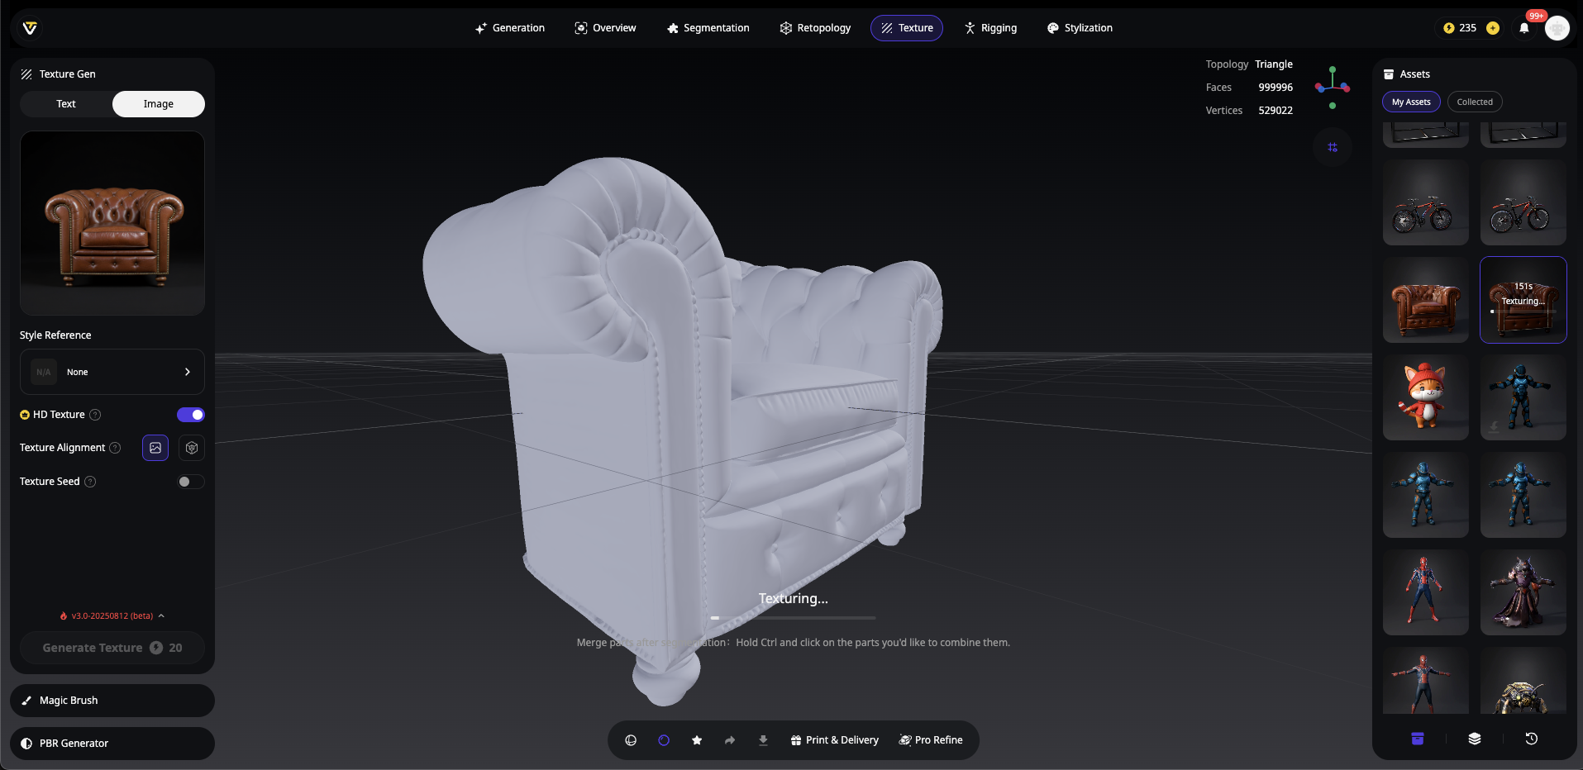Viewport: 1583px width, 770px height.
Task: Select image-based Texture Alignment icon
Action: (x=155, y=448)
